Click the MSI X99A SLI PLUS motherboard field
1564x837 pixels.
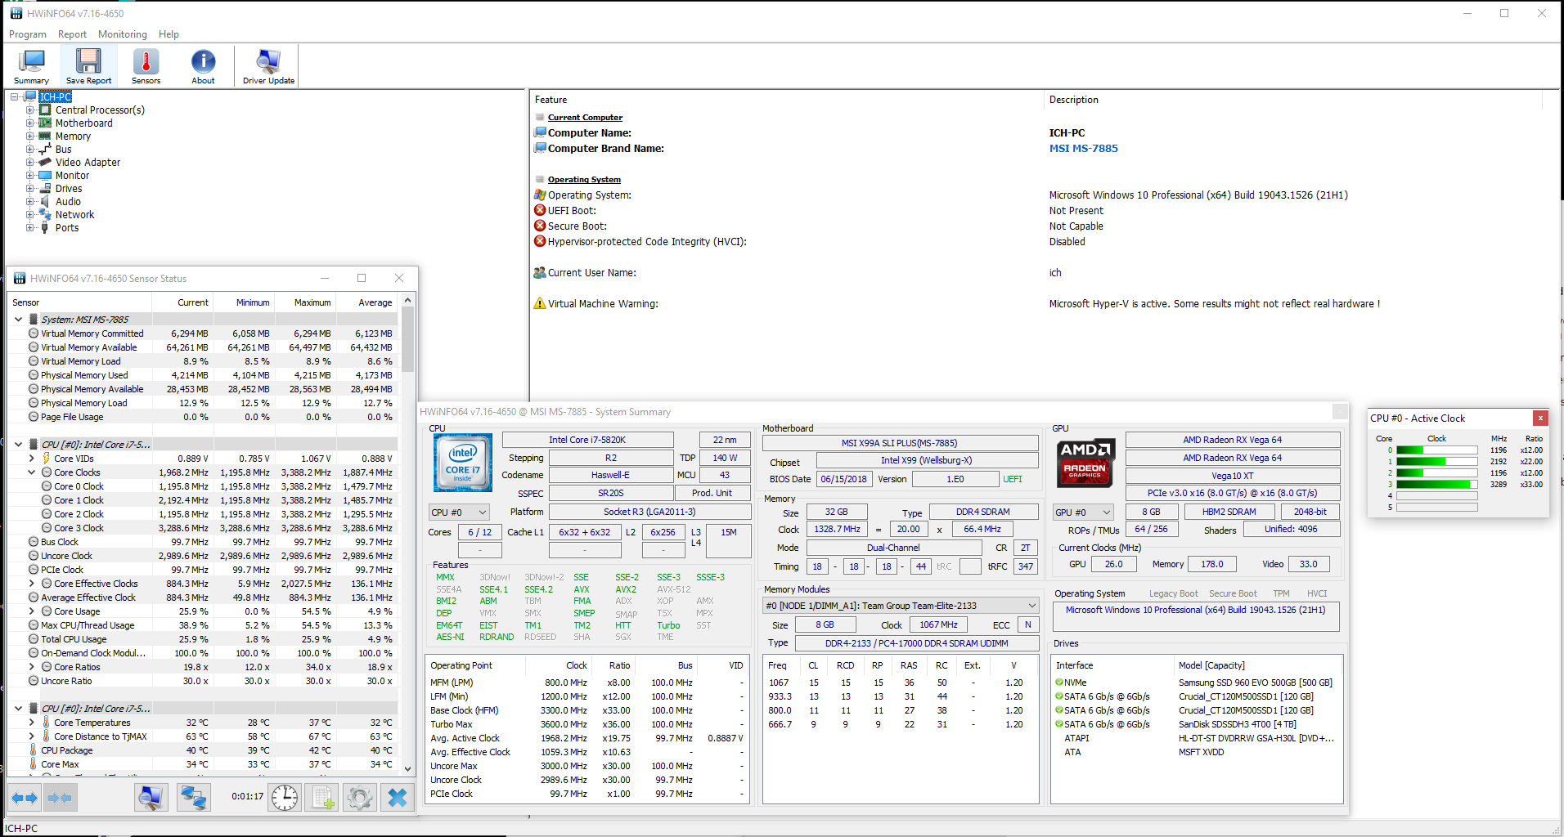pos(900,443)
